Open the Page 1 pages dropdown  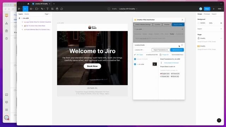tap(47, 14)
